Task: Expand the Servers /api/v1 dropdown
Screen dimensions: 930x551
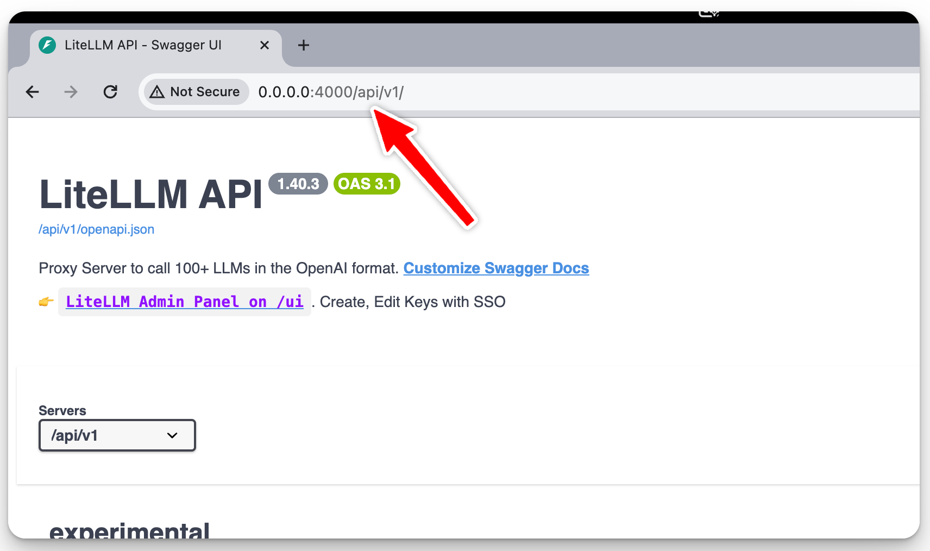Action: tap(117, 435)
